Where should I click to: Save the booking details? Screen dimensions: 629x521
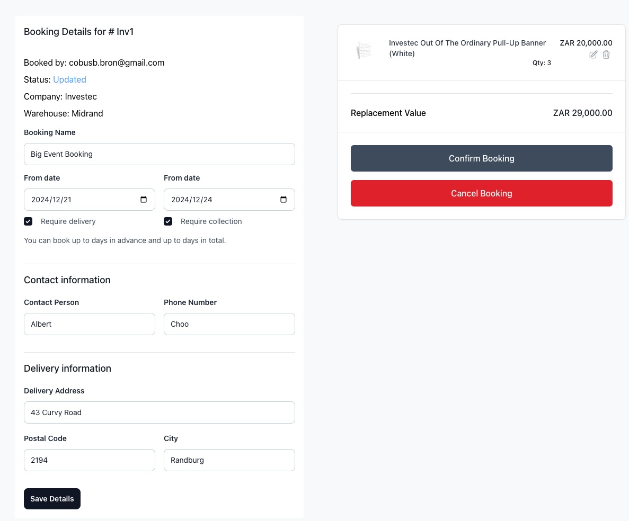[x=52, y=499]
